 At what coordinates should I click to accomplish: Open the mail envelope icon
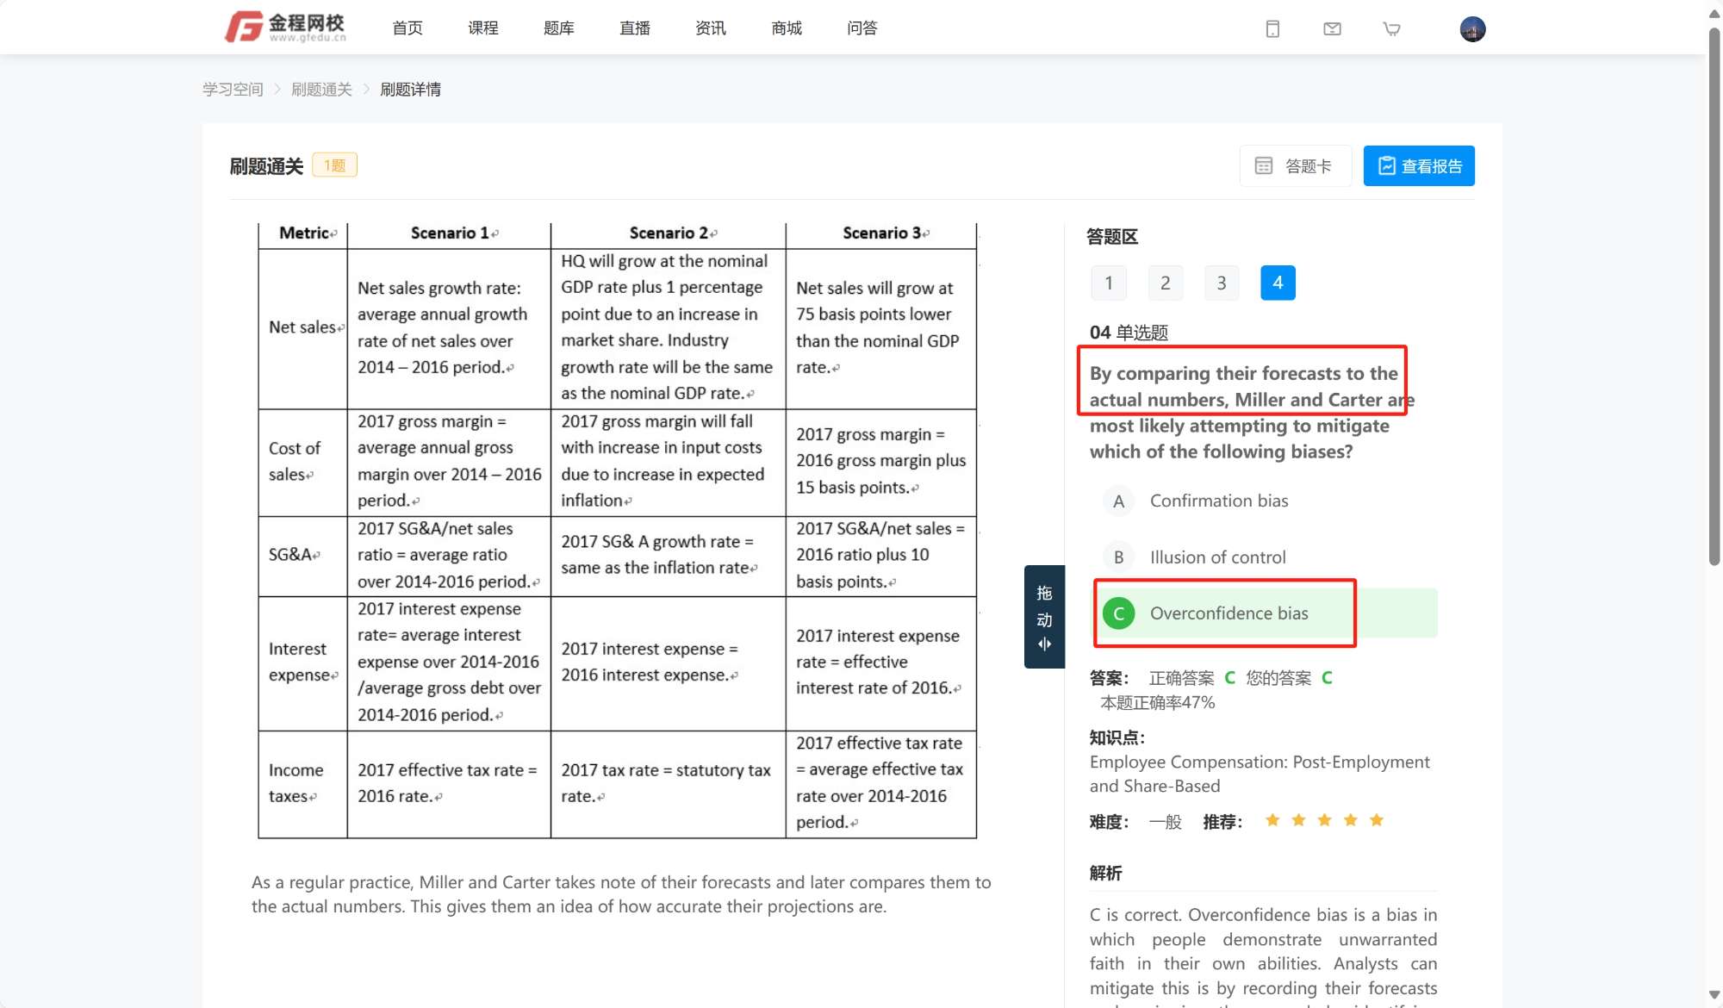point(1332,29)
